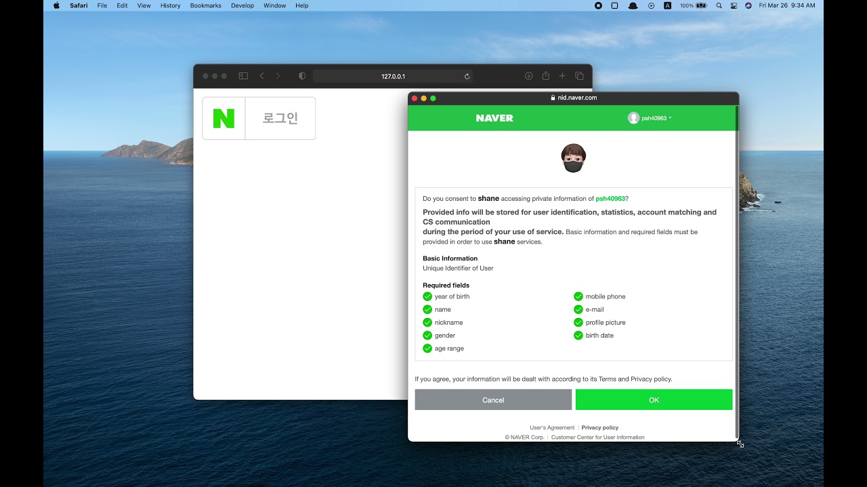Toggle the year of birth checkmark

pos(427,296)
